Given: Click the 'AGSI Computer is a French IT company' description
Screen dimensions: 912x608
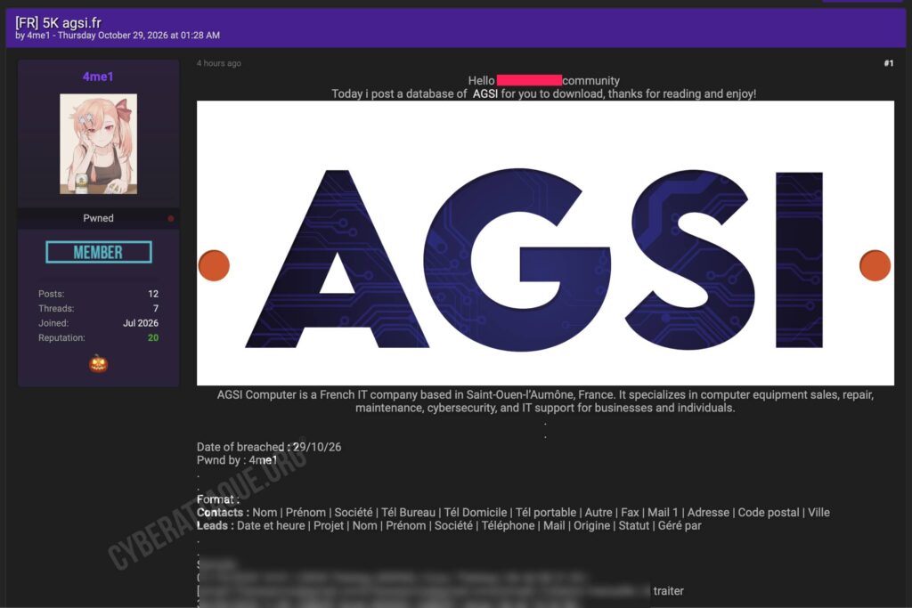Looking at the screenshot, I should pos(545,401).
